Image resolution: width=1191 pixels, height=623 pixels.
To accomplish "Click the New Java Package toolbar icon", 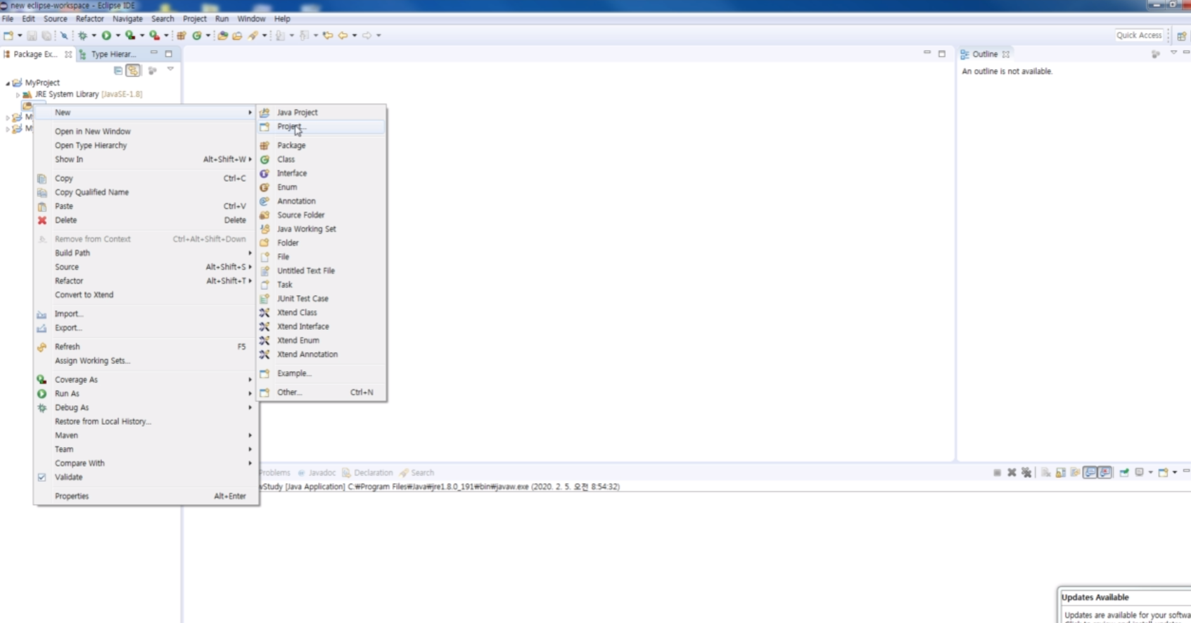I will [x=181, y=35].
